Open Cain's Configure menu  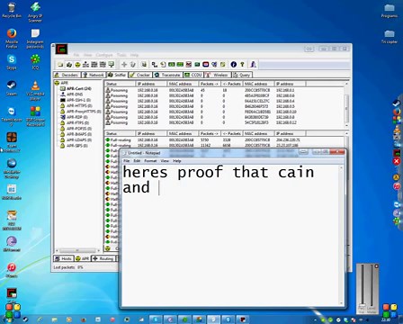pyautogui.click(x=104, y=55)
